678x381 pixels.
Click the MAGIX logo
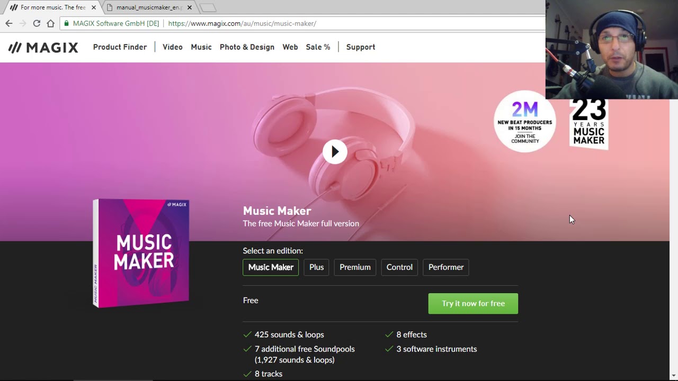click(43, 48)
